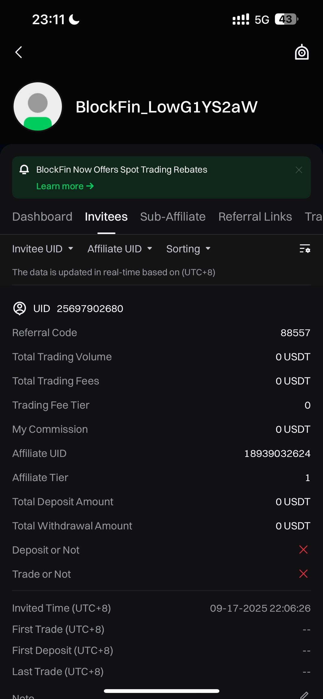This screenshot has height=699, width=323.
Task: Edit the note with pencil icon
Action: pyautogui.click(x=304, y=695)
